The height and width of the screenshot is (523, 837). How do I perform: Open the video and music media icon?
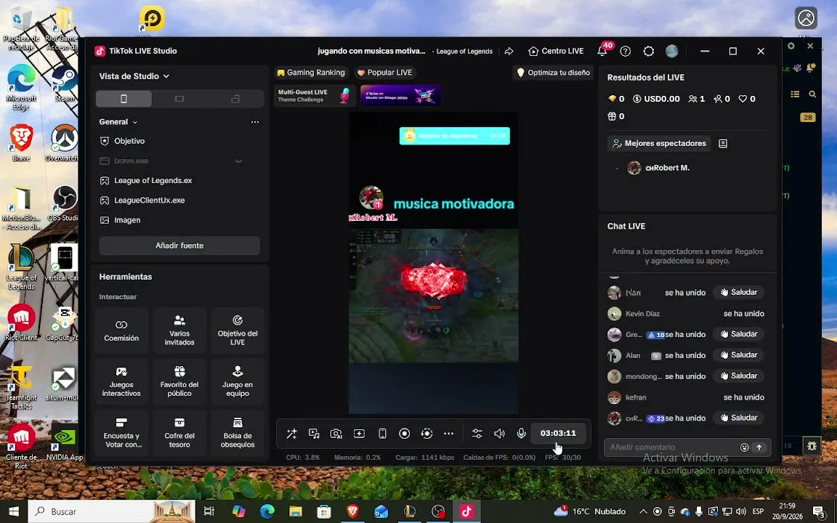314,434
